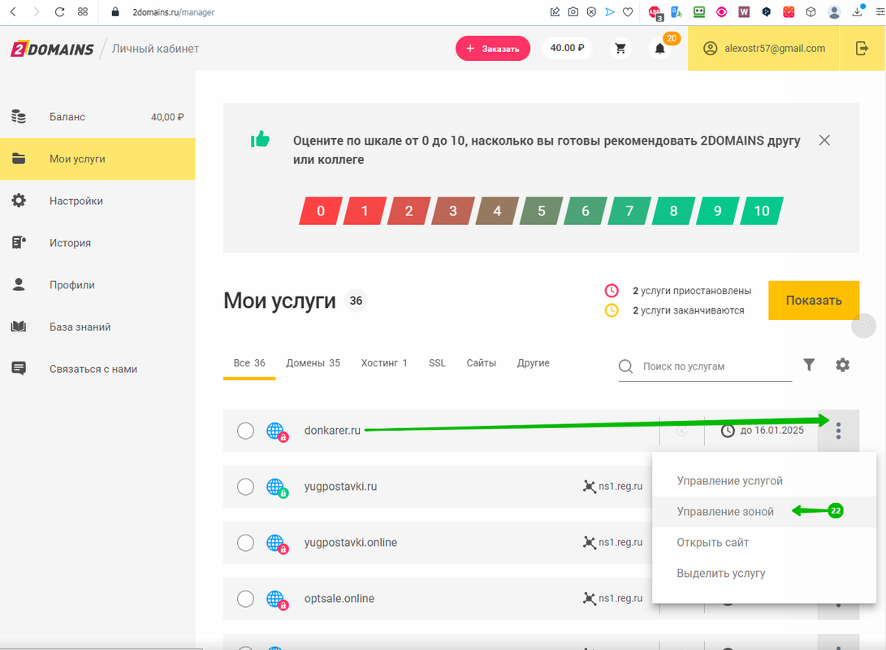The image size is (886, 650).
Task: Click the yellow Показать button
Action: 814,301
